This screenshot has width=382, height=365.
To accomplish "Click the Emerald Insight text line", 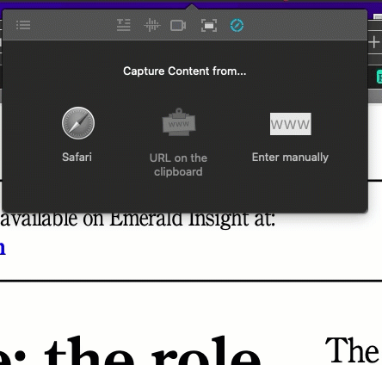I will 138,220.
